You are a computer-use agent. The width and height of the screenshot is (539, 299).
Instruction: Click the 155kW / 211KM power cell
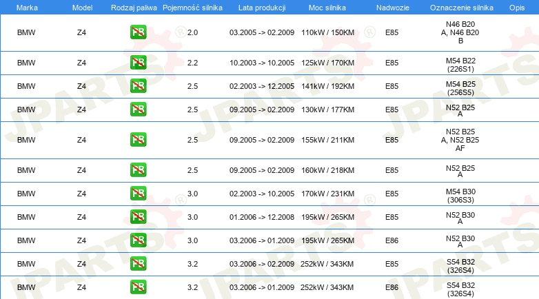point(327,140)
